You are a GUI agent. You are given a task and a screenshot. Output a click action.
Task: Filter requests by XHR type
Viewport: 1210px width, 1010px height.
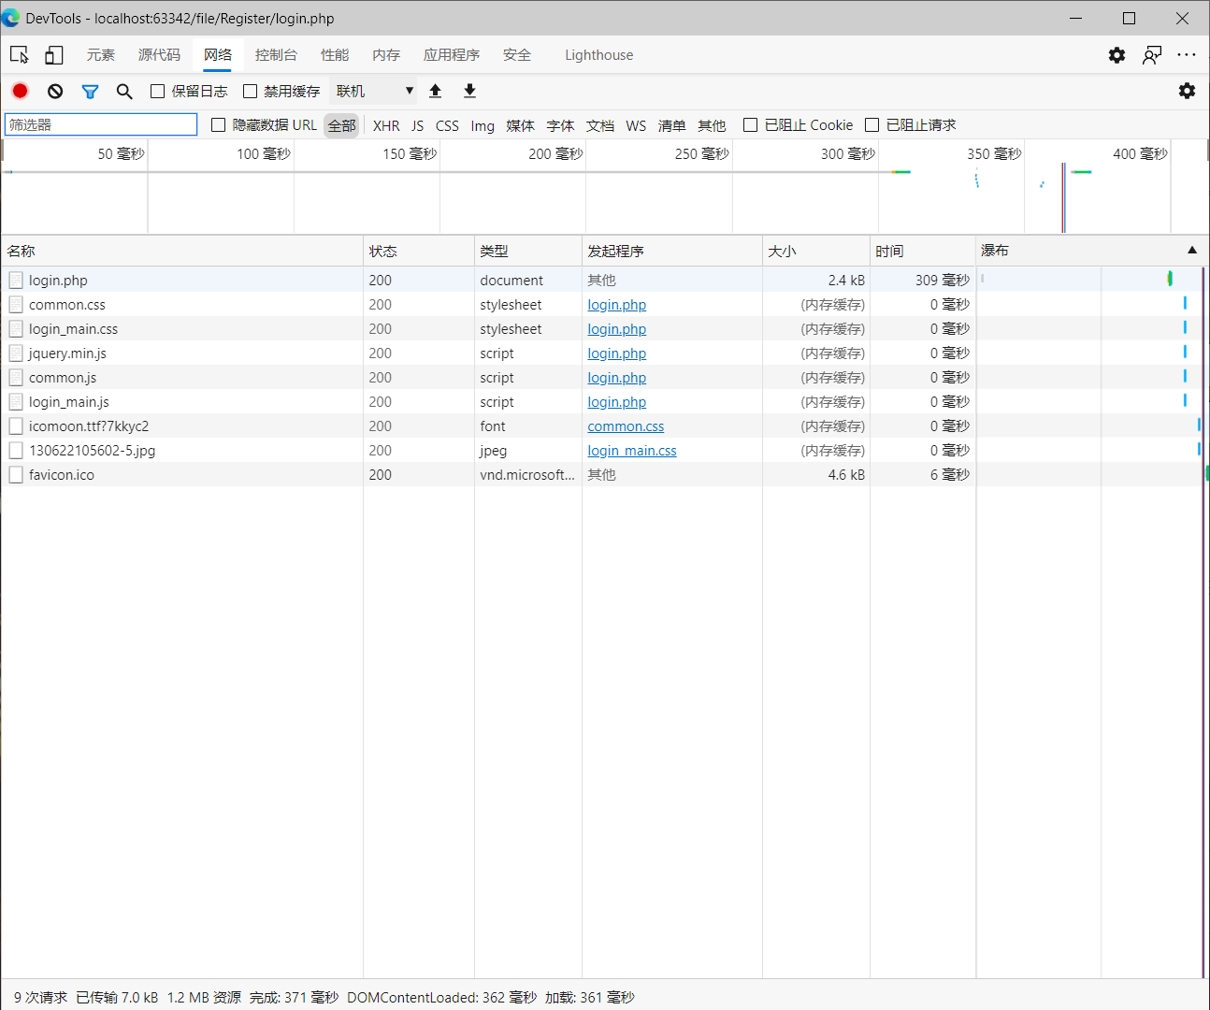(386, 125)
